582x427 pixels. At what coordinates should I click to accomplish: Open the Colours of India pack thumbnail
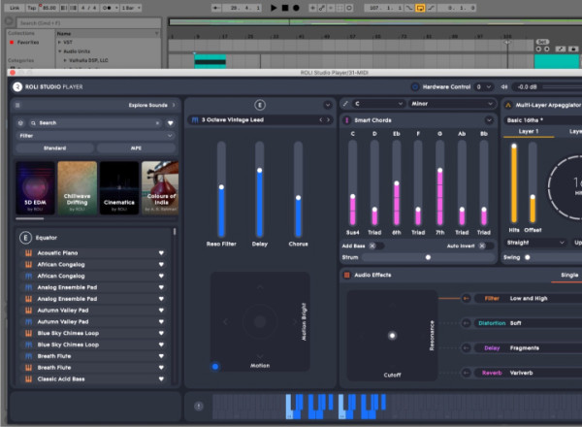(160, 188)
